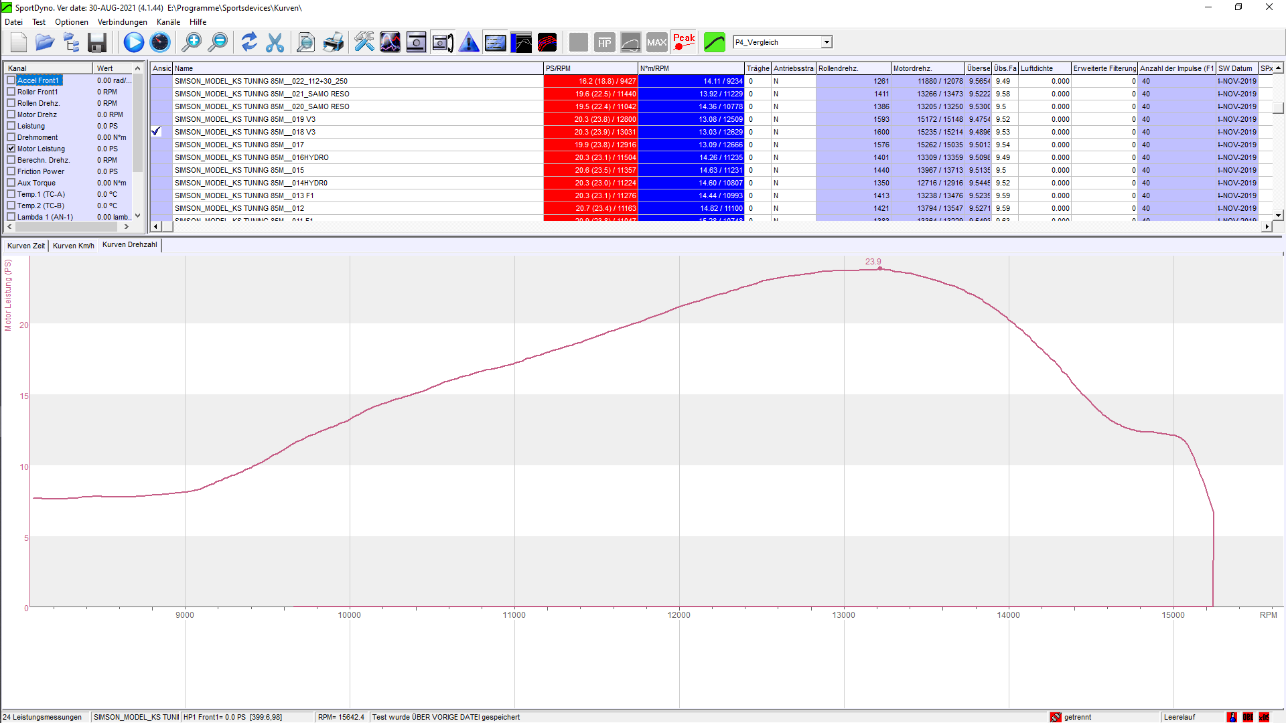Click the floppy disk Save icon
This screenshot has width=1286, height=723.
point(97,43)
